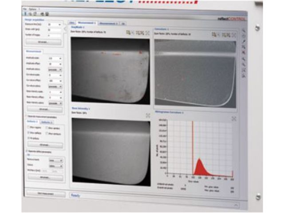284x213 pixels.
Task: Toggle the Show regions checkbox
Action: point(29,127)
